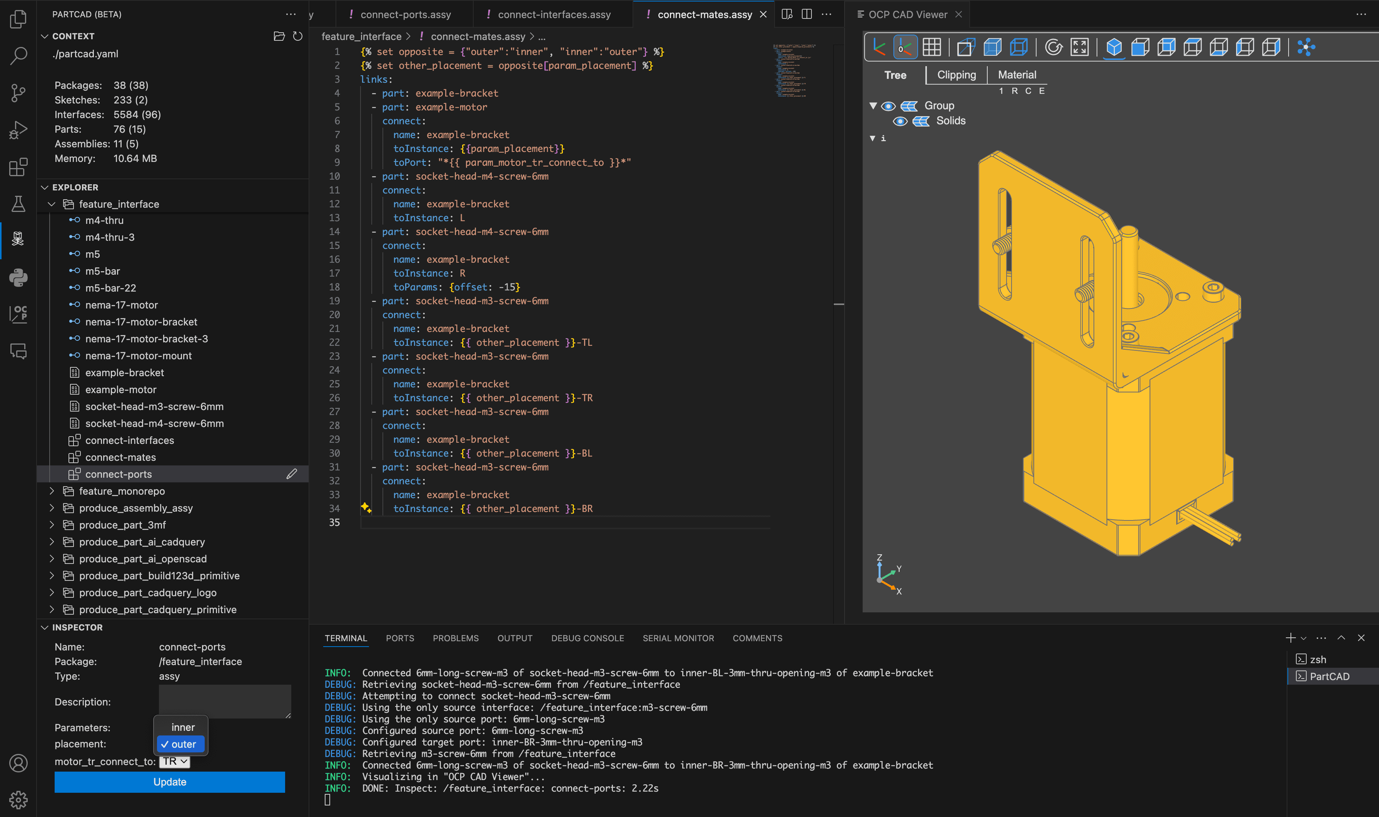Fit model to viewer with resize icon

1079,47
